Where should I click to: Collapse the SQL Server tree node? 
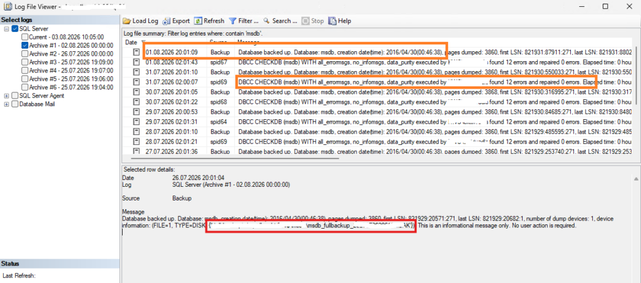tap(6, 29)
